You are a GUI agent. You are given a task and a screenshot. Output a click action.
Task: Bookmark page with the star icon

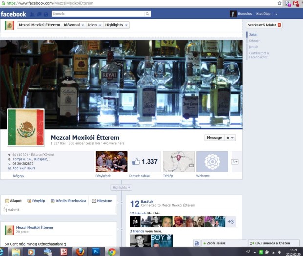(279, 3)
